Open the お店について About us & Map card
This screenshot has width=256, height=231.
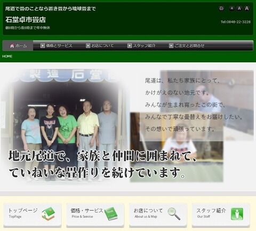point(158,215)
